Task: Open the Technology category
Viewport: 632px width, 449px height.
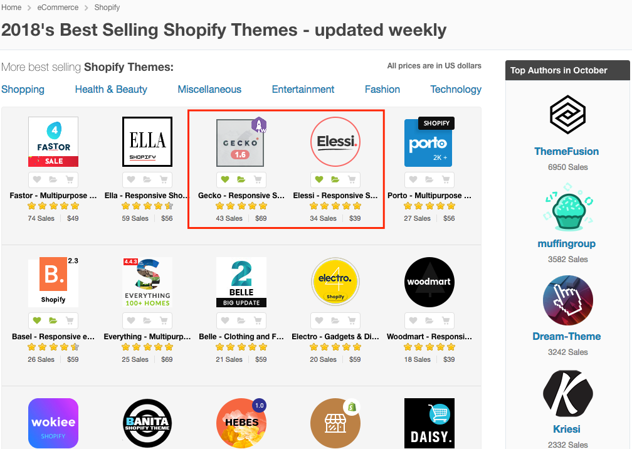Action: [x=455, y=90]
